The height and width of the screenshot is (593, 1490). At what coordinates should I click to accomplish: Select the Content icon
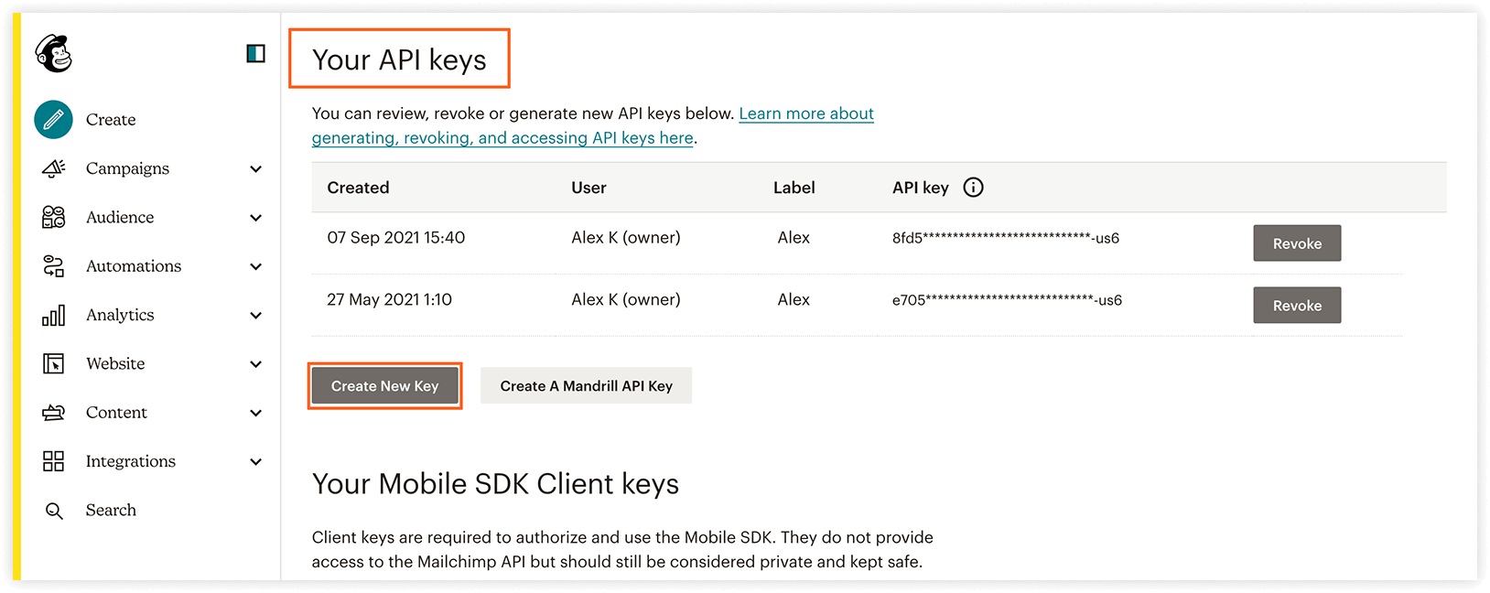[x=53, y=413]
